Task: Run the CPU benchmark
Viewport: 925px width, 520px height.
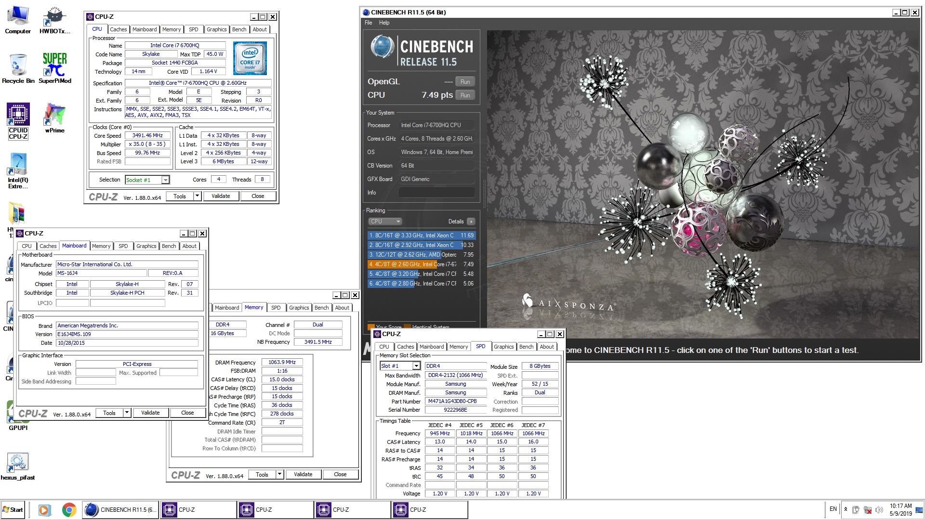Action: tap(465, 95)
